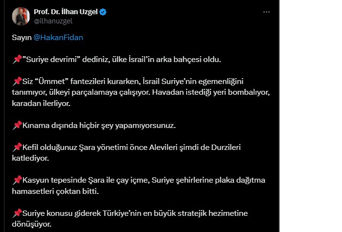Click the pin emoji before "Suriye konusu"
This screenshot has width=342, height=232.
pos(17,213)
